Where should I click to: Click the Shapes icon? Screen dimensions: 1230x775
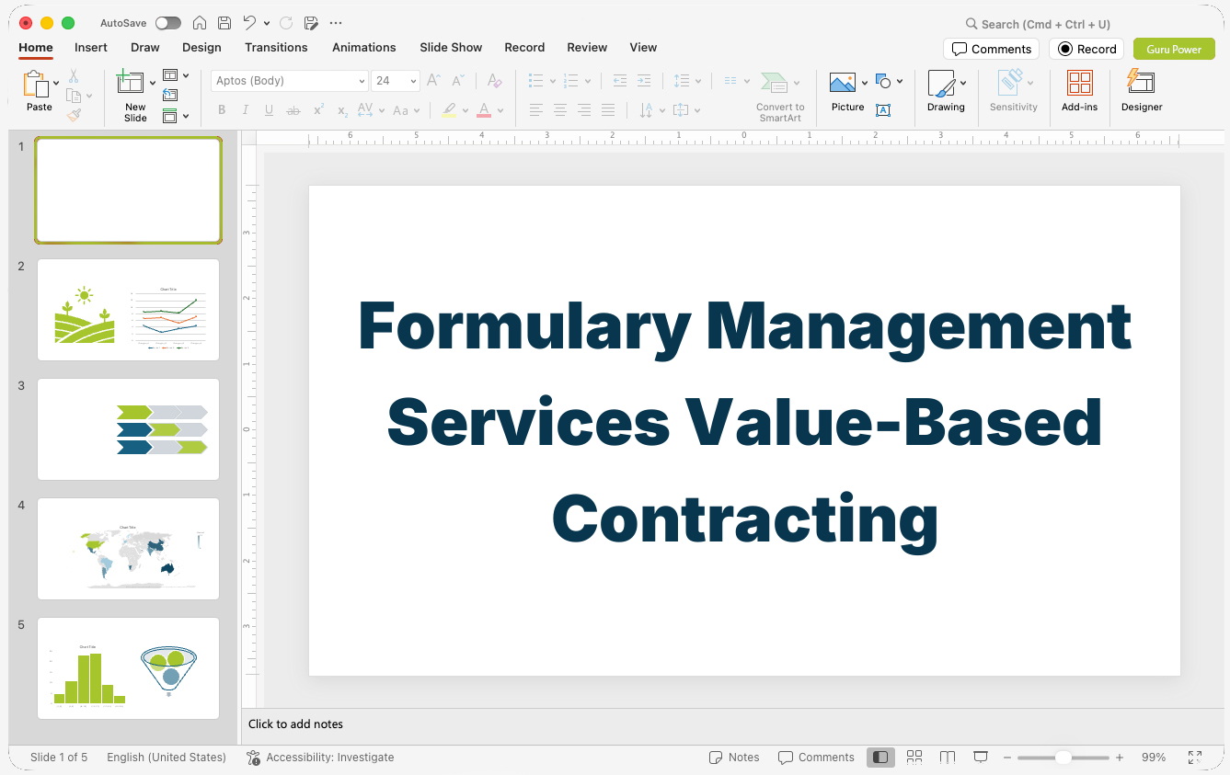[883, 82]
